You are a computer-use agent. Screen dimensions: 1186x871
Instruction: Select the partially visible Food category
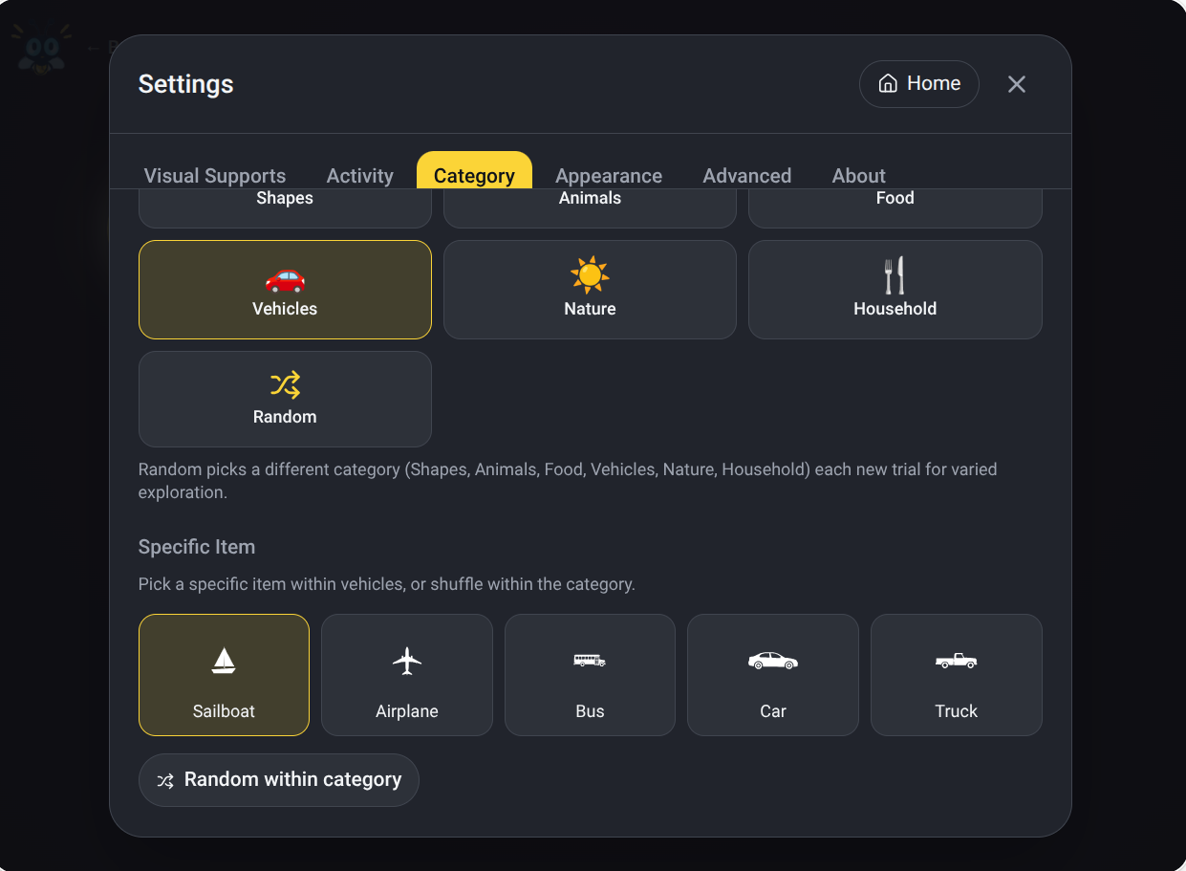(895, 207)
